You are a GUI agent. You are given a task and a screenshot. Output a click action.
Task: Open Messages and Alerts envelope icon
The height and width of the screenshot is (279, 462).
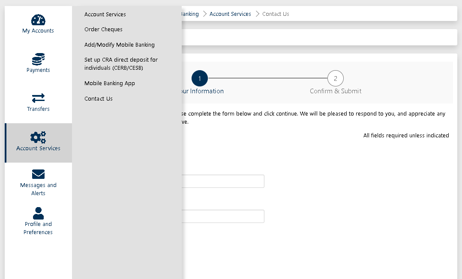(38, 174)
